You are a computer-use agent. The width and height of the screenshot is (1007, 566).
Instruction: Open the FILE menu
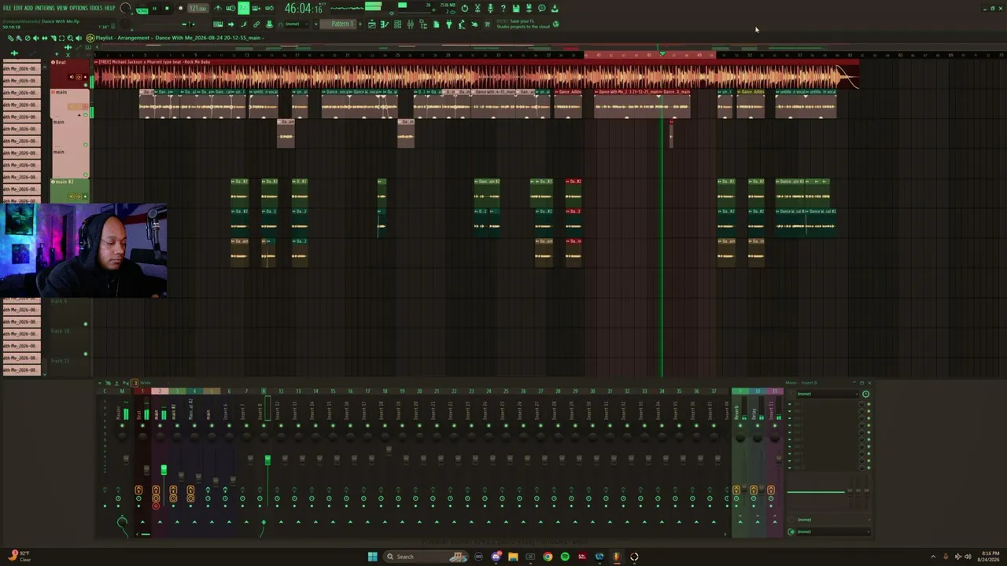(x=7, y=8)
